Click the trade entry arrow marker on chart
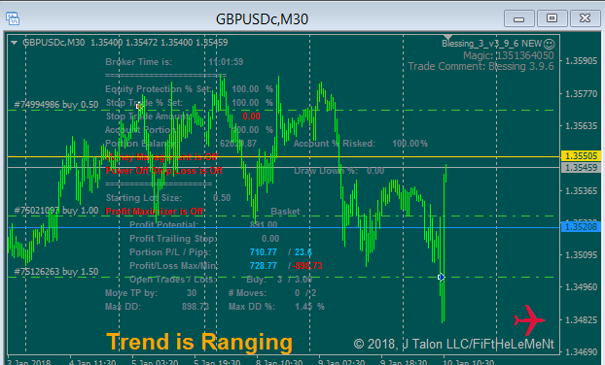605x365 pixels. pos(441,277)
